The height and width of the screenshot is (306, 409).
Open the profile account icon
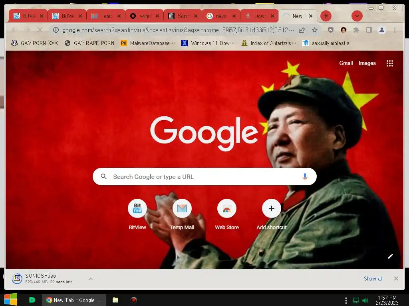click(x=381, y=30)
